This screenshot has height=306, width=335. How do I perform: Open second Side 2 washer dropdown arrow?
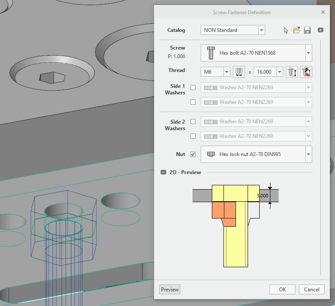[x=308, y=136]
